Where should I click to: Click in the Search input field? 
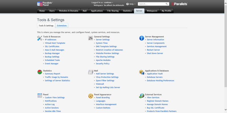[x=152, y=4]
